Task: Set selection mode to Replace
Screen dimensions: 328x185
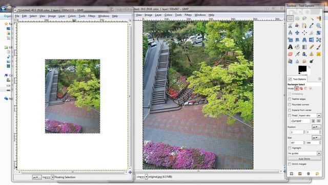Action: pyautogui.click(x=297, y=88)
